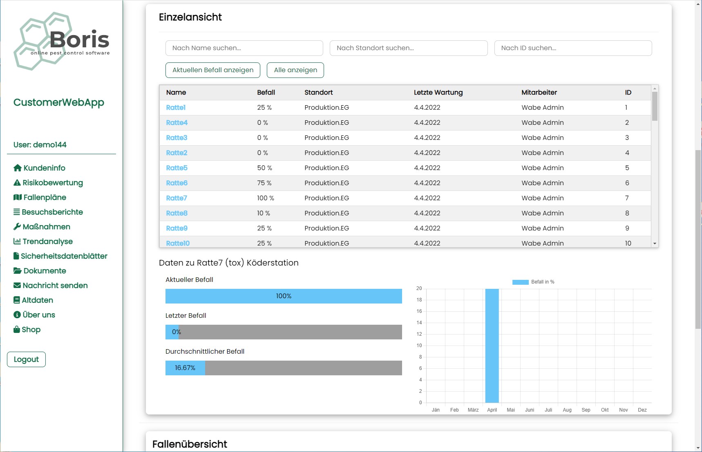Click the wrench icon beside Maßnahmen

17,227
